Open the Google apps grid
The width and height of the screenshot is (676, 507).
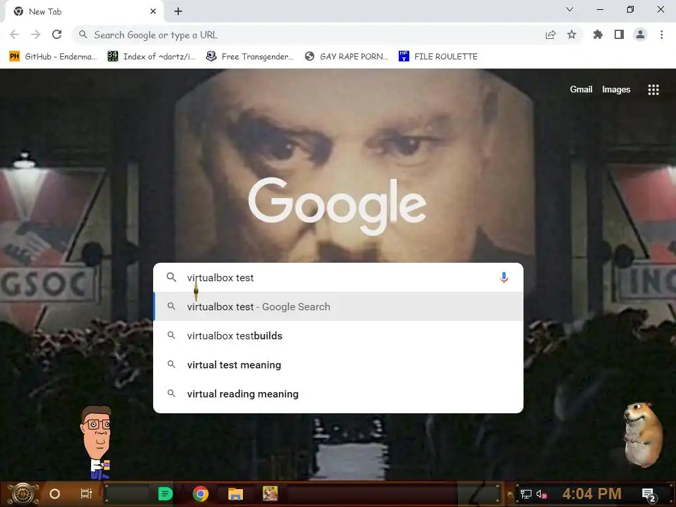[653, 89]
